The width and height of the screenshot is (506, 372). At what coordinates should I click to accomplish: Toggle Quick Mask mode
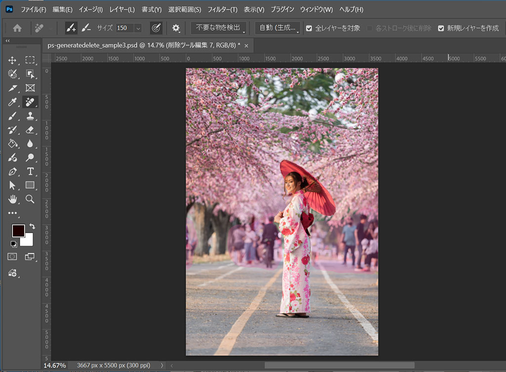click(x=12, y=257)
